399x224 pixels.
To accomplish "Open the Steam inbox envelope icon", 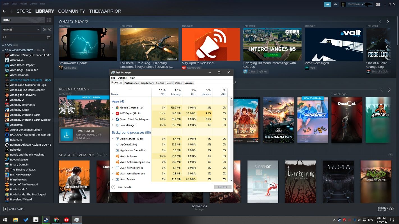I will 335,4.
